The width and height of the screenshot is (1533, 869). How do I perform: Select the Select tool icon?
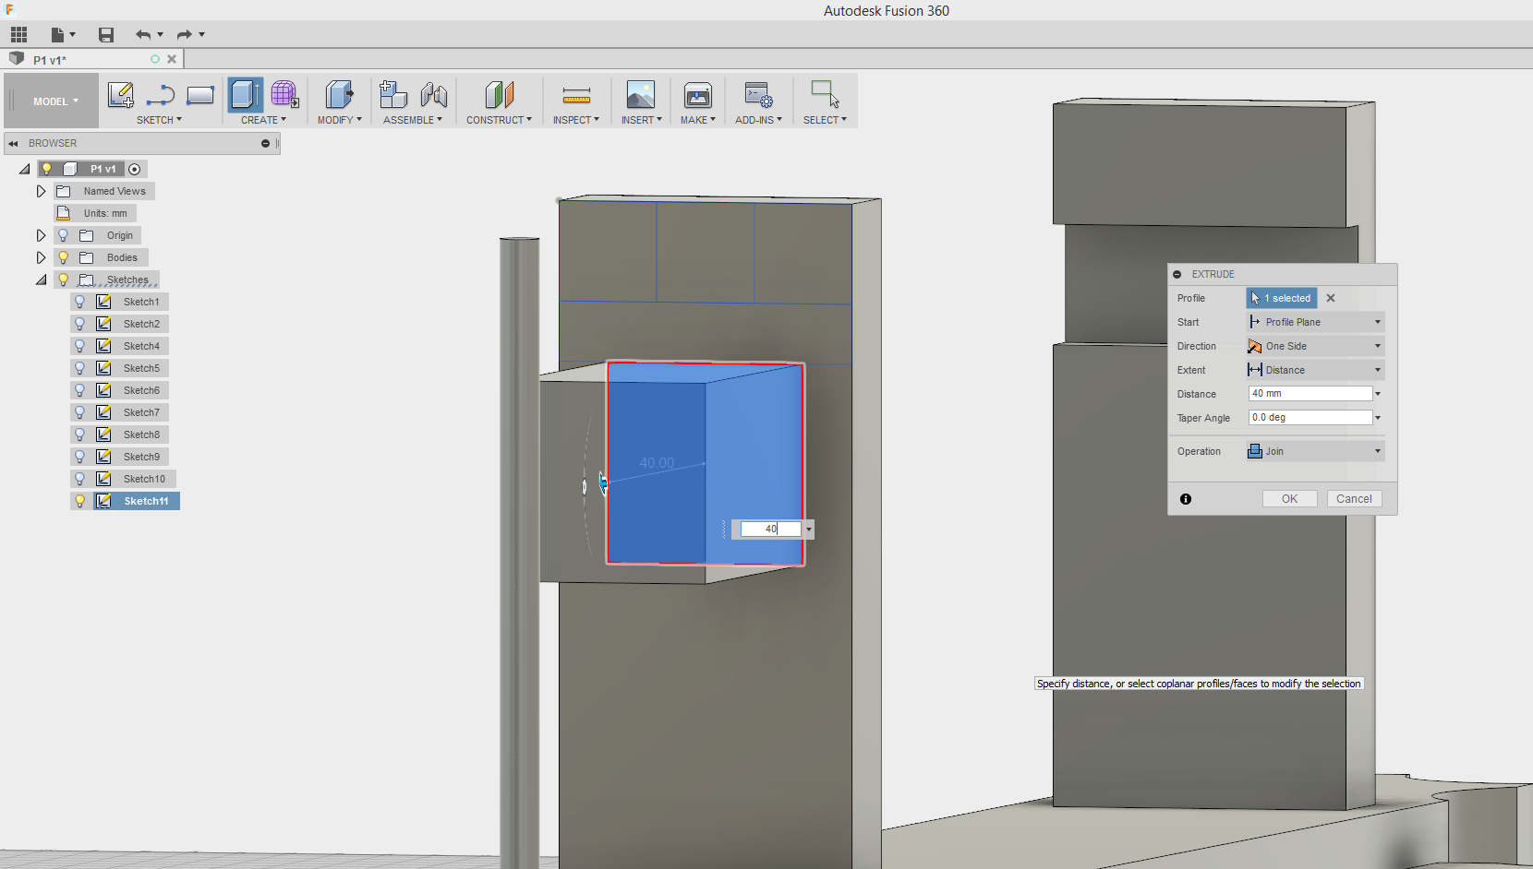[825, 94]
